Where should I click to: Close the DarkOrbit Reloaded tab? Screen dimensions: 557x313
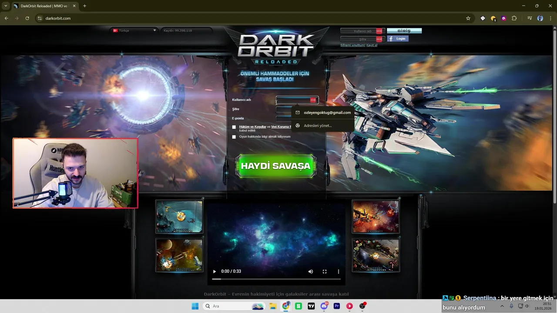tap(73, 6)
